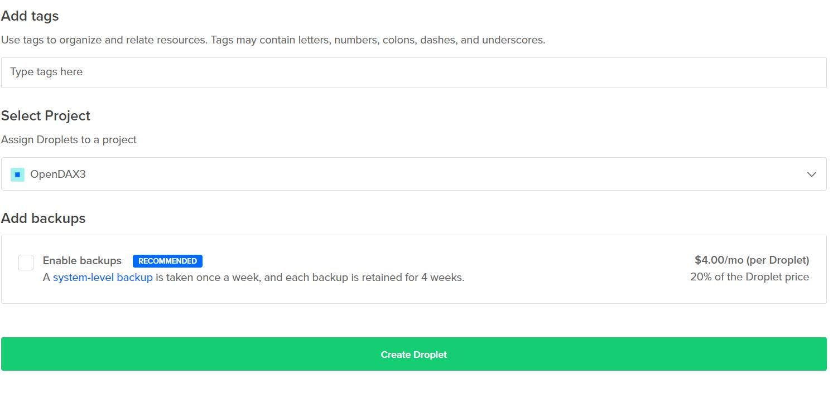Click the blue RECOMMENDED badge
The height and width of the screenshot is (393, 833).
click(x=167, y=261)
